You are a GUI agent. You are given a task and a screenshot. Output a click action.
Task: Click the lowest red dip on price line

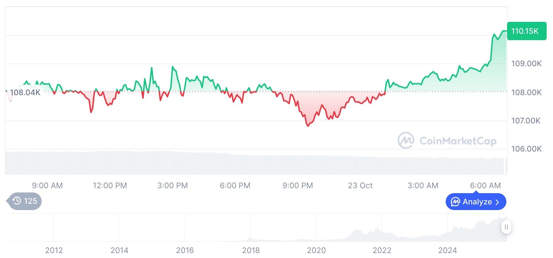click(x=308, y=126)
